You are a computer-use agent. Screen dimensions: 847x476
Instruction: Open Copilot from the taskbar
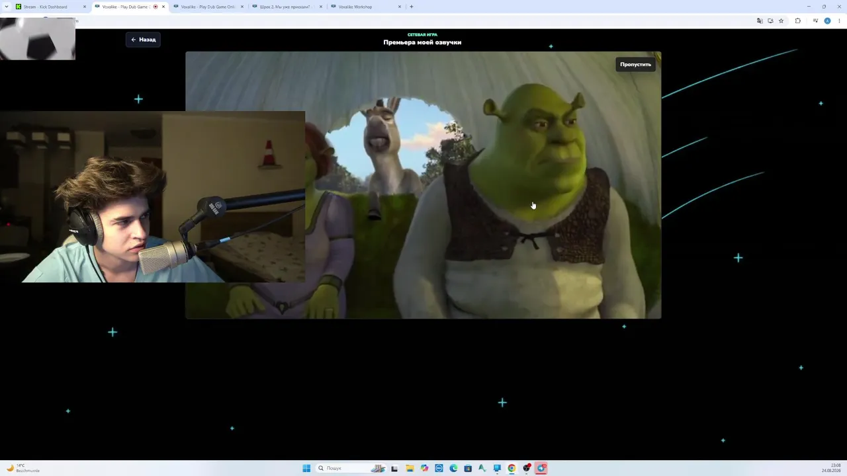424,468
